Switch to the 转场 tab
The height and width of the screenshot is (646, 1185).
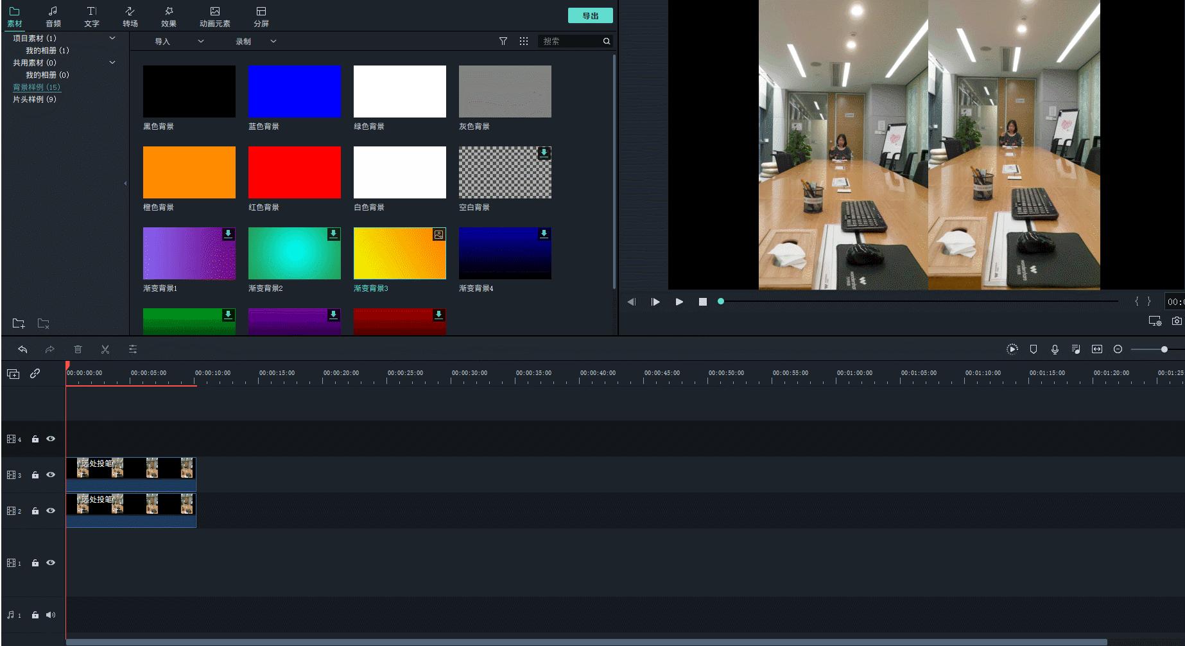pyautogui.click(x=130, y=17)
